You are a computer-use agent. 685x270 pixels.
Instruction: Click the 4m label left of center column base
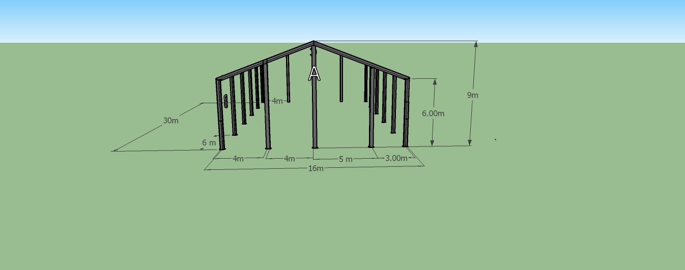pyautogui.click(x=289, y=159)
